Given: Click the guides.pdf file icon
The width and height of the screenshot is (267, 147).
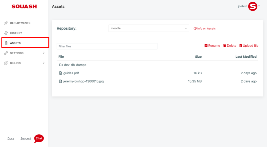Looking at the screenshot, I should [x=60, y=73].
